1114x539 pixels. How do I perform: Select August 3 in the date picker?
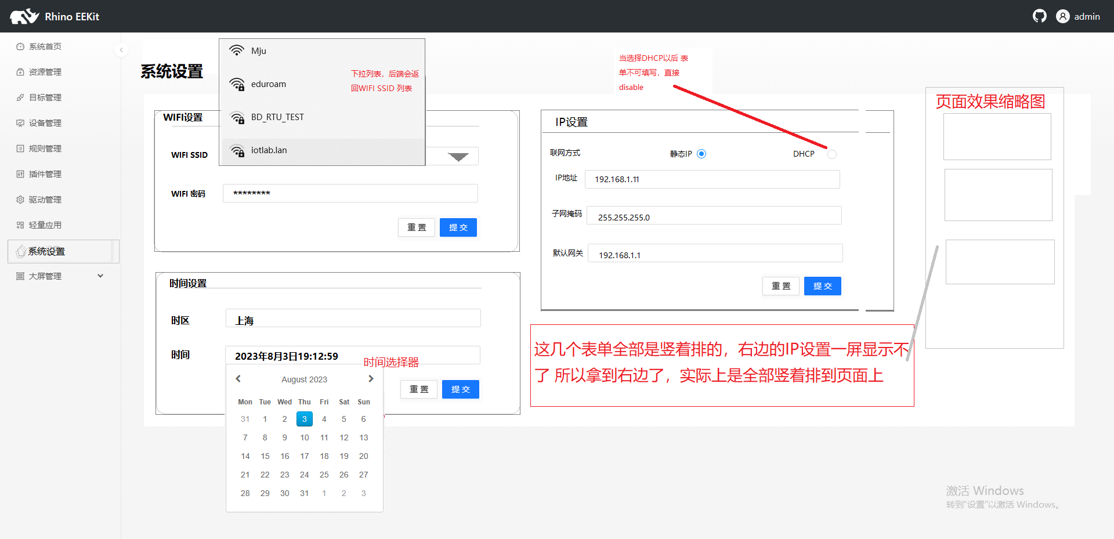coord(304,418)
